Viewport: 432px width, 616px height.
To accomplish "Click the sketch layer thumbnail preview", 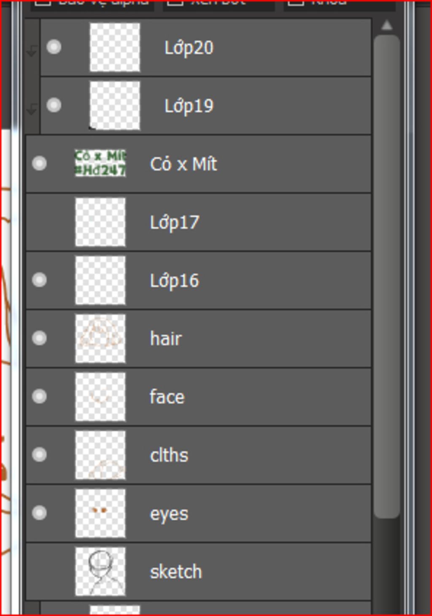I will [100, 572].
